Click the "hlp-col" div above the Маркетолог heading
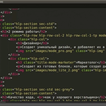 [x=28, y=59]
